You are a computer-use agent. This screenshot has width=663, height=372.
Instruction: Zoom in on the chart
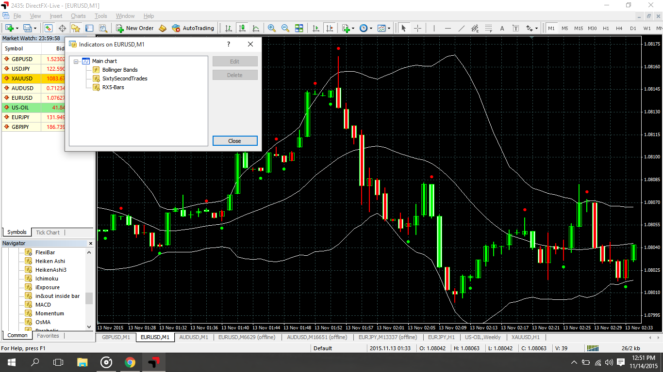point(272,28)
